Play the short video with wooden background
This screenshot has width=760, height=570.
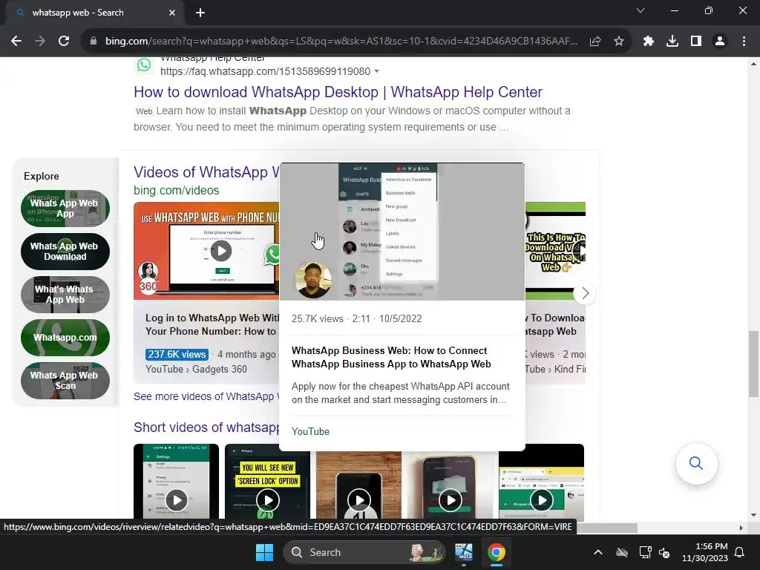[x=358, y=500]
